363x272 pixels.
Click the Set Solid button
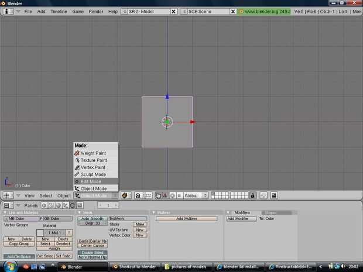point(63,256)
